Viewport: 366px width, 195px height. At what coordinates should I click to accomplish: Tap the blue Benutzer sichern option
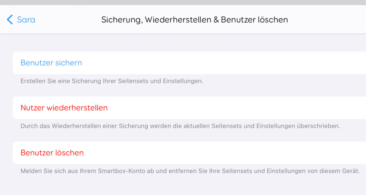(x=51, y=63)
